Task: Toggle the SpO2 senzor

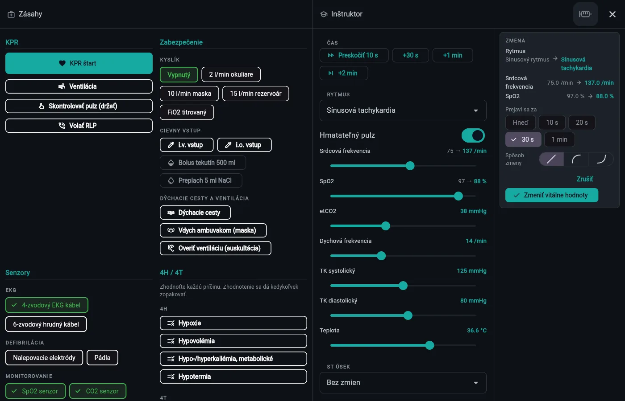Action: [x=35, y=391]
